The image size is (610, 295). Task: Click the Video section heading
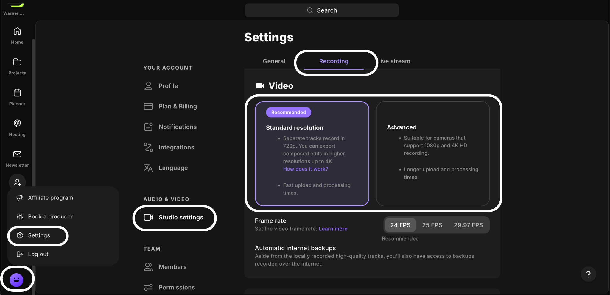point(281,86)
